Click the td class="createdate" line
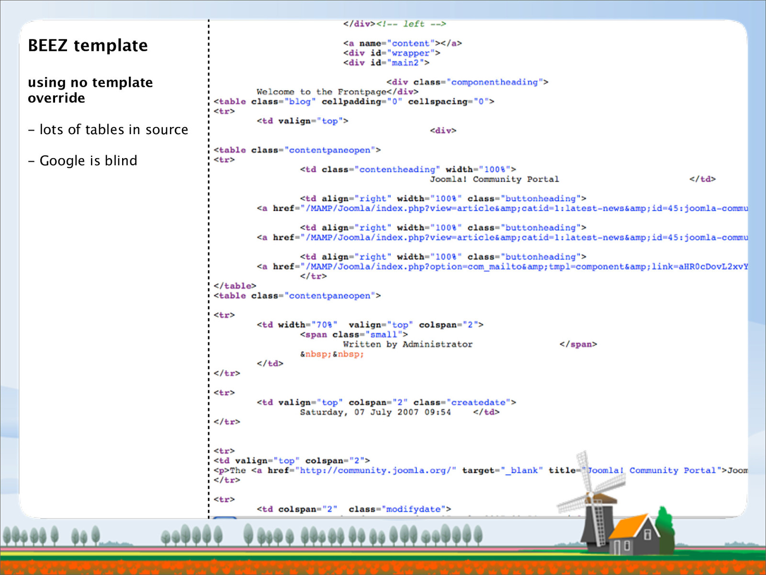This screenshot has width=766, height=575. 386,402
